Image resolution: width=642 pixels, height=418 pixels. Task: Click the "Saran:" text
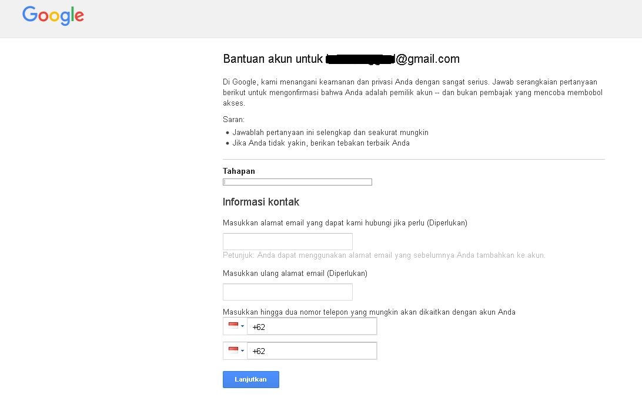click(x=233, y=119)
